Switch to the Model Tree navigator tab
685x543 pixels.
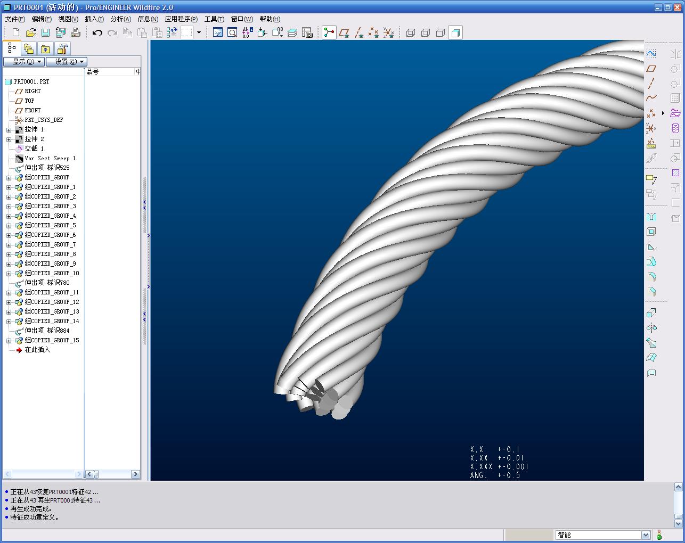tap(12, 48)
